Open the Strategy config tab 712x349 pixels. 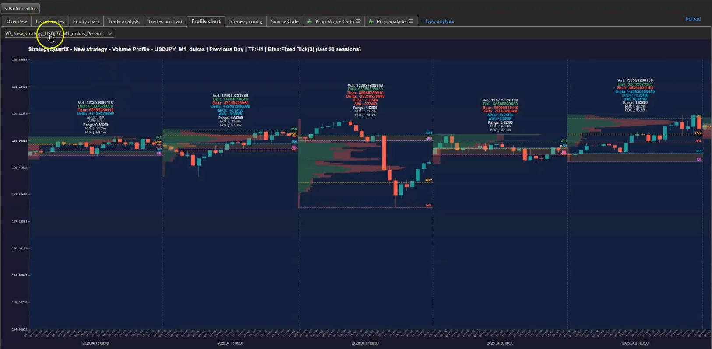[246, 21]
